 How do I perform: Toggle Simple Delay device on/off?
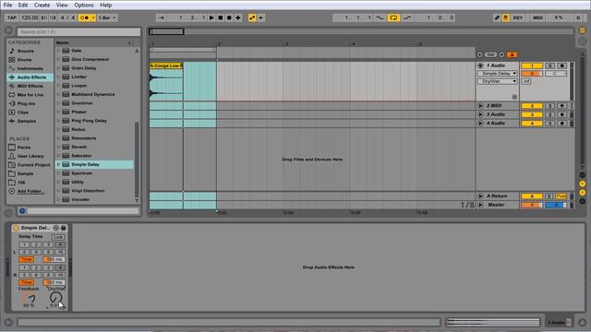[16, 228]
